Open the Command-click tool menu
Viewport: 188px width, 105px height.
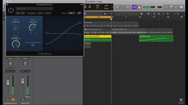click(x=112, y=14)
